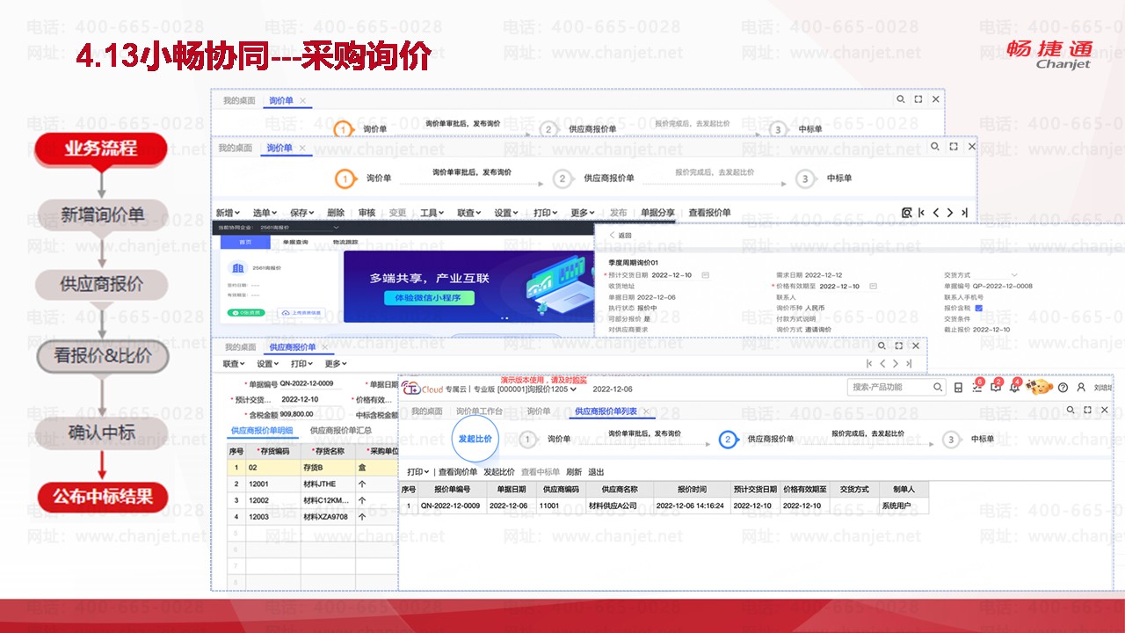Click the 上传资质信息 button
The width and height of the screenshot is (1125, 633).
coord(301,312)
